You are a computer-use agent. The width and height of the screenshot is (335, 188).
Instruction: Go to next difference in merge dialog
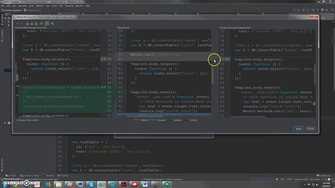22,23
